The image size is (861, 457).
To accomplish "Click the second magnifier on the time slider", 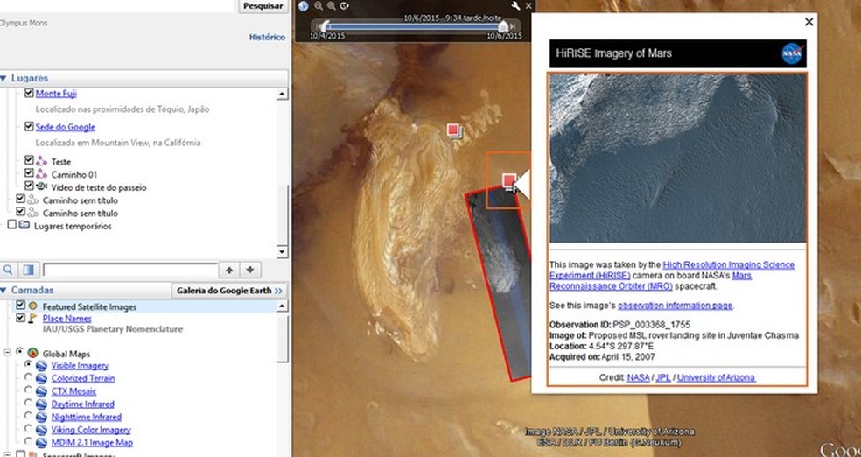I will (x=331, y=6).
